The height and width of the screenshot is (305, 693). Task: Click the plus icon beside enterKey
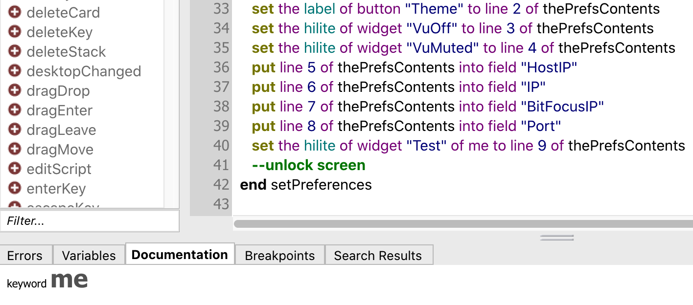pyautogui.click(x=15, y=188)
